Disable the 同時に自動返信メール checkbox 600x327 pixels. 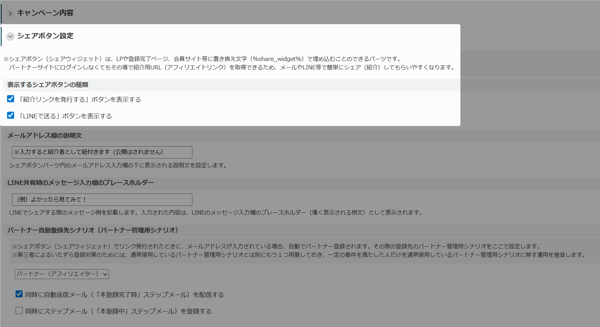point(19,294)
